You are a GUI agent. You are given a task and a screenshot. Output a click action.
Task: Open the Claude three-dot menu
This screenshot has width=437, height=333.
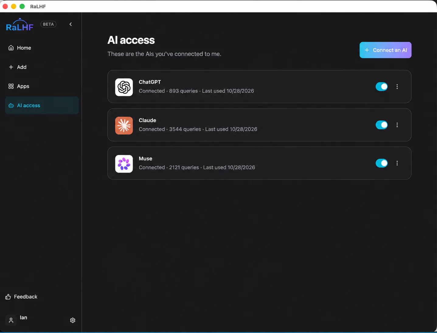tap(397, 125)
